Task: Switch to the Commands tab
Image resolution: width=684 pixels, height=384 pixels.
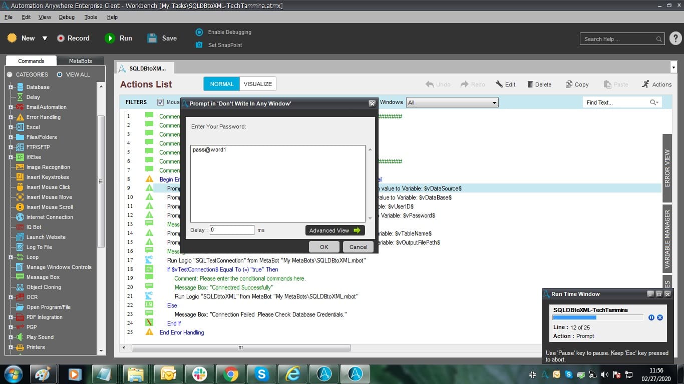Action: 31,61
